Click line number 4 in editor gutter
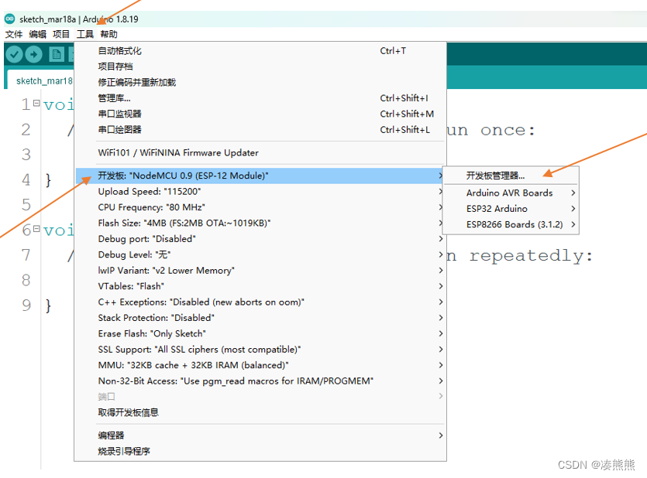Screen dimensions: 647x478 coord(26,180)
